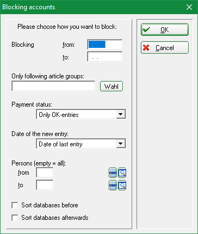Expand the Payment status dropdown arrow

121,114
